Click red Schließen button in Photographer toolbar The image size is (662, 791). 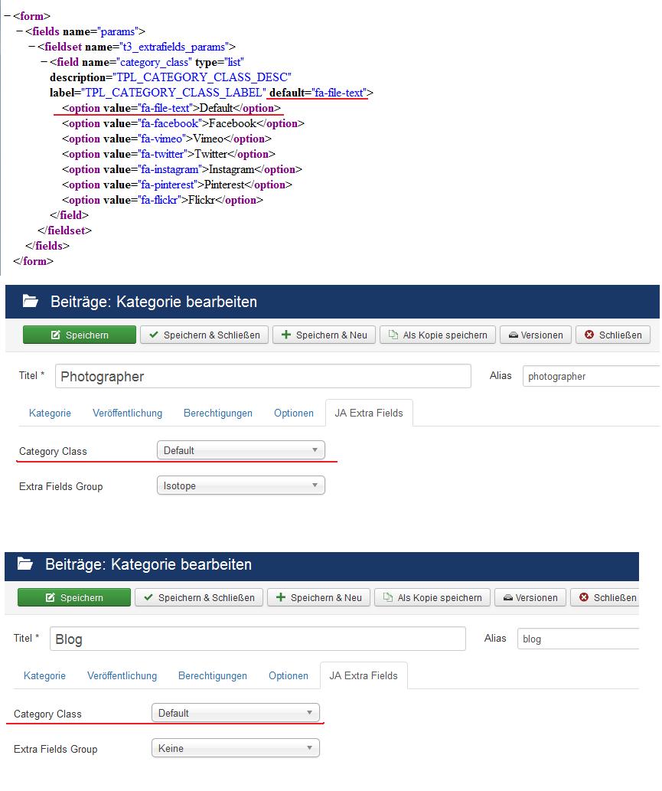(612, 335)
